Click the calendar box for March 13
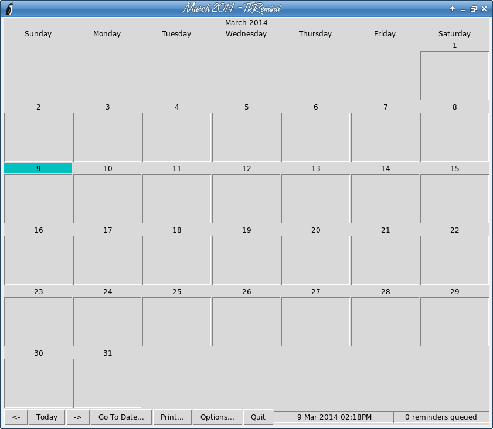Image resolution: width=493 pixels, height=429 pixels. coord(315,199)
